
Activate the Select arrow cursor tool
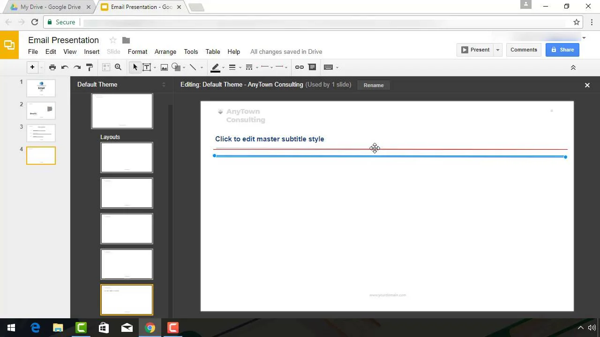click(135, 67)
